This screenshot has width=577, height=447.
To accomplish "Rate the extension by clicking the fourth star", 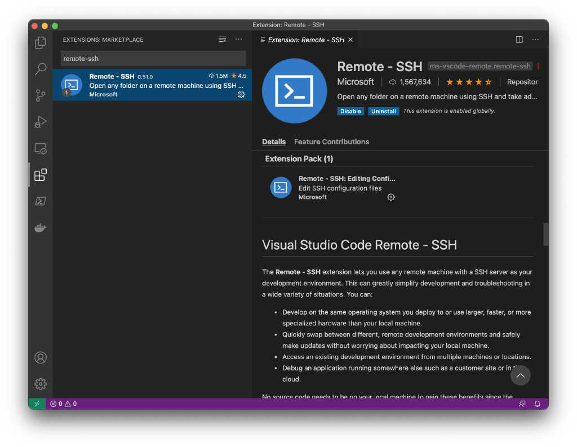I will [478, 81].
